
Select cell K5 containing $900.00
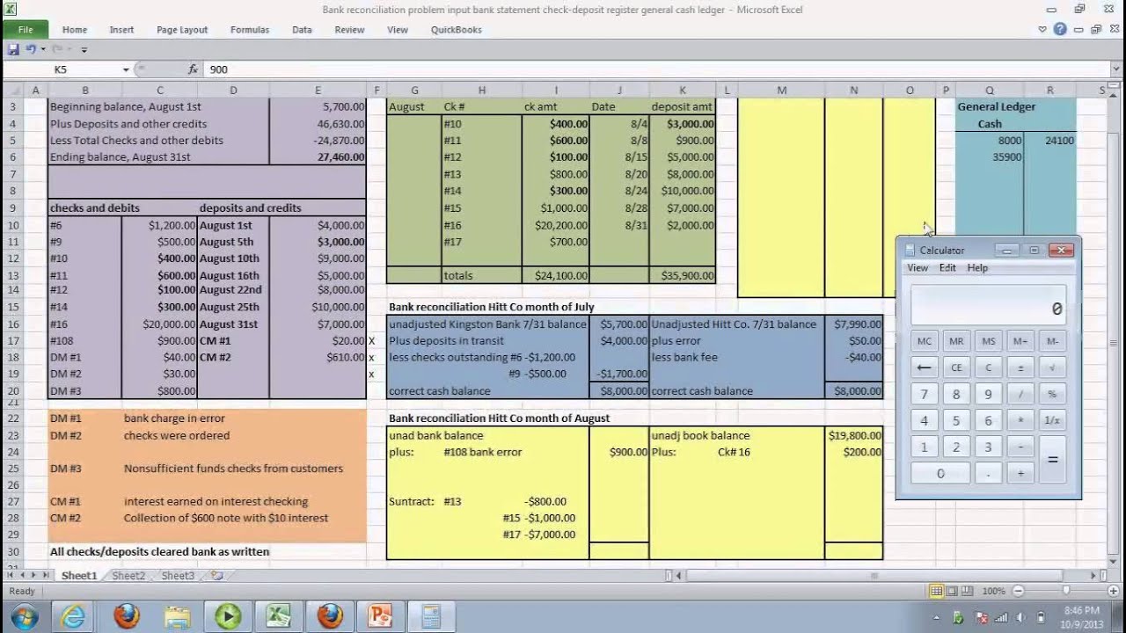[x=682, y=141]
